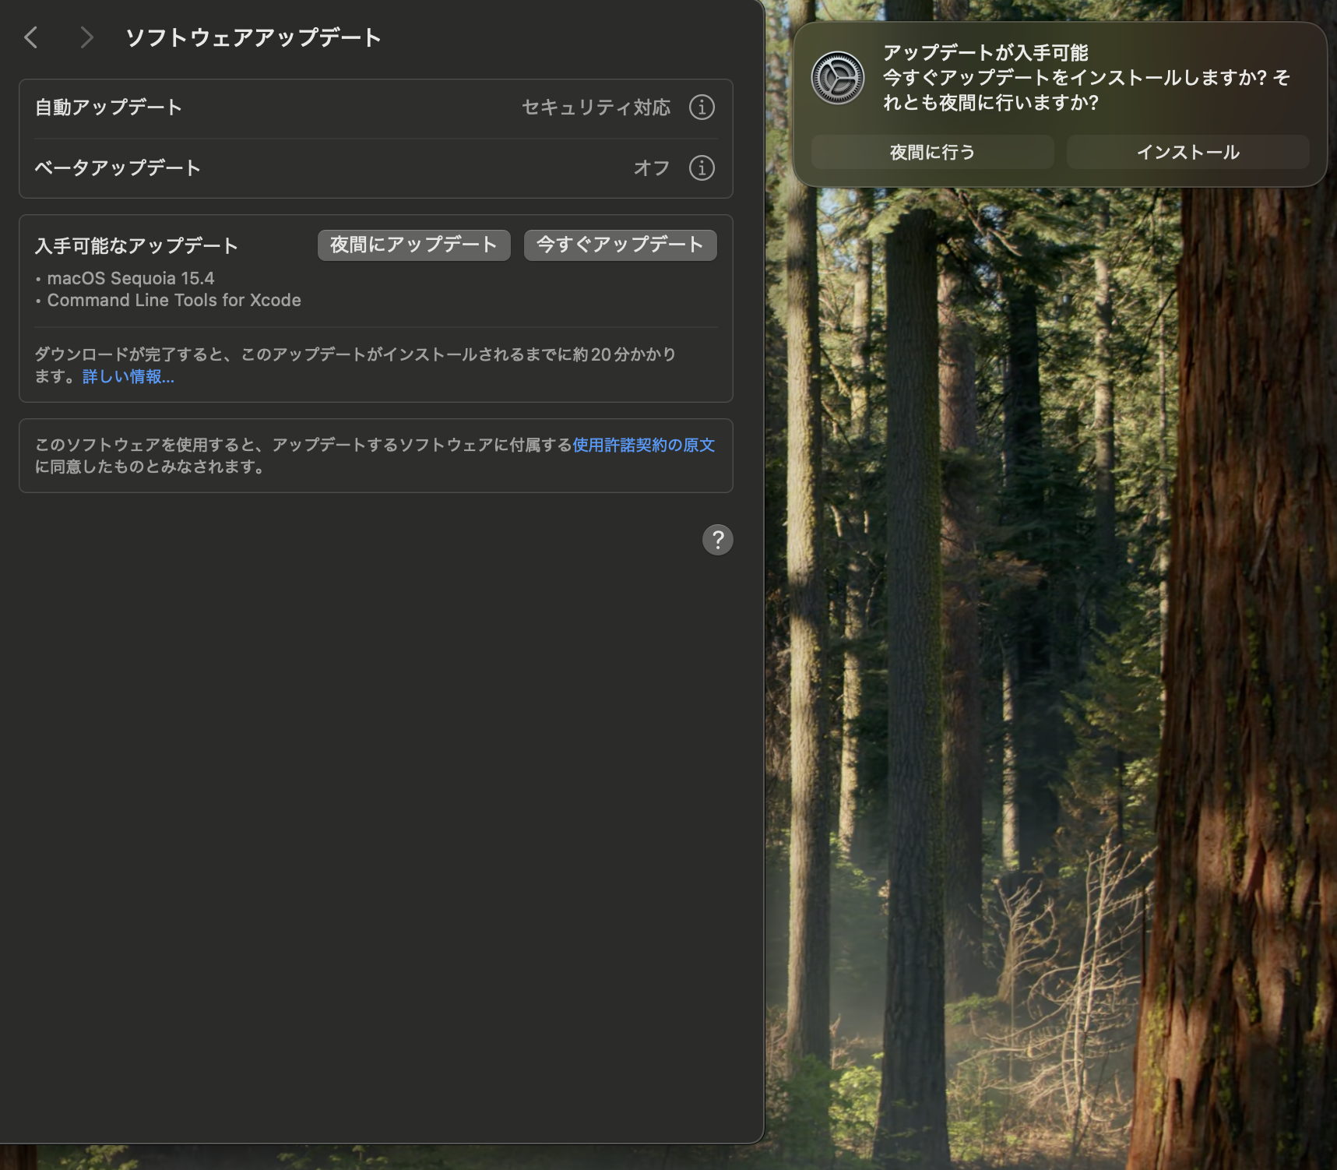Viewport: 1337px width, 1170px height.
Task: Click the 入手可能なアップデート heading
Action: (136, 246)
